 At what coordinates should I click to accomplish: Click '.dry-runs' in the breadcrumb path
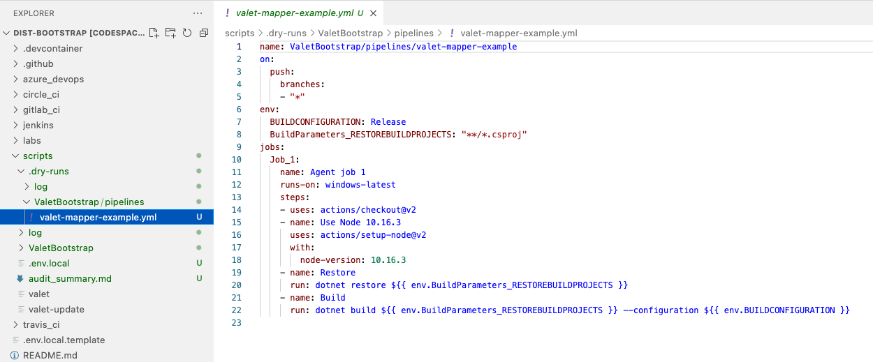[x=286, y=33]
